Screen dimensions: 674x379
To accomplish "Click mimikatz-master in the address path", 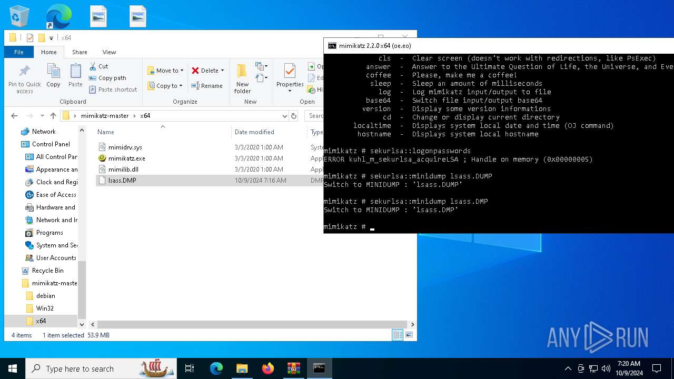I will pyautogui.click(x=105, y=116).
